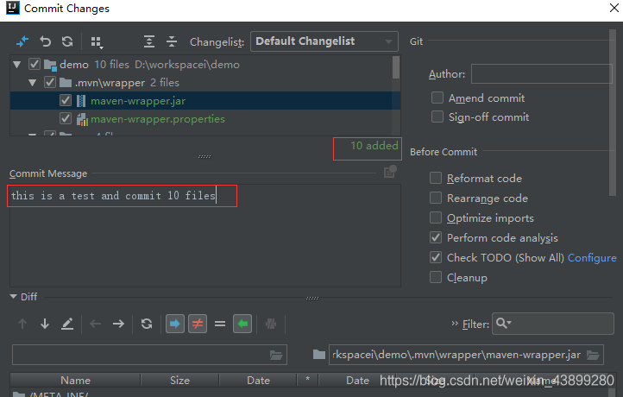Click the empty left diff path field
This screenshot has height=397, width=623.
tap(149, 355)
